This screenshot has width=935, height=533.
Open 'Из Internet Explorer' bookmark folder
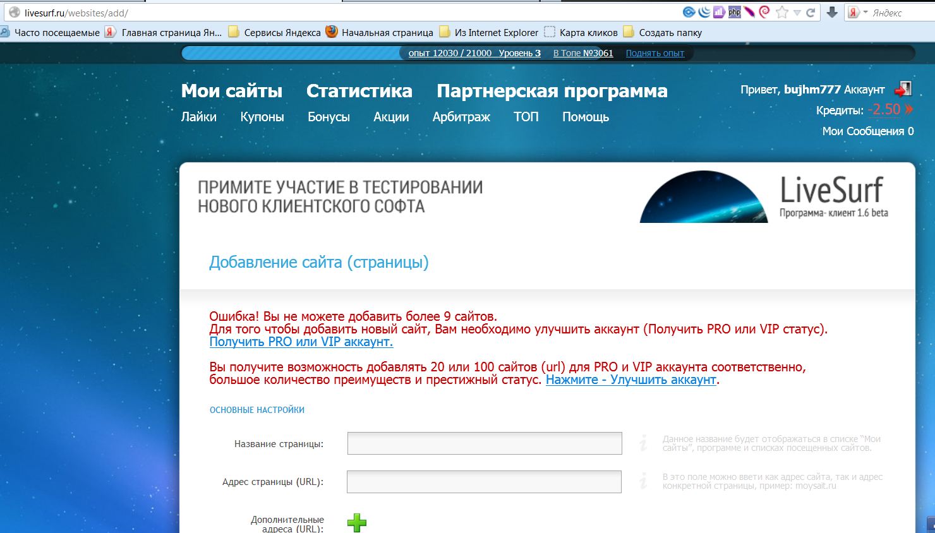(x=489, y=32)
